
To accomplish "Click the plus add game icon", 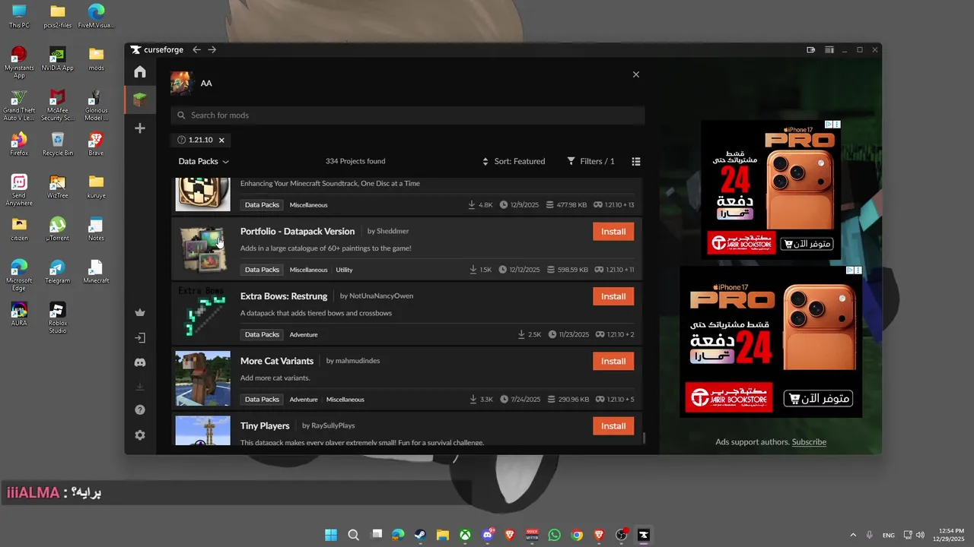I will (140, 128).
